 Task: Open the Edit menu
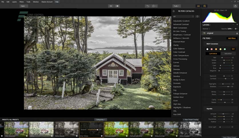[8, 2]
